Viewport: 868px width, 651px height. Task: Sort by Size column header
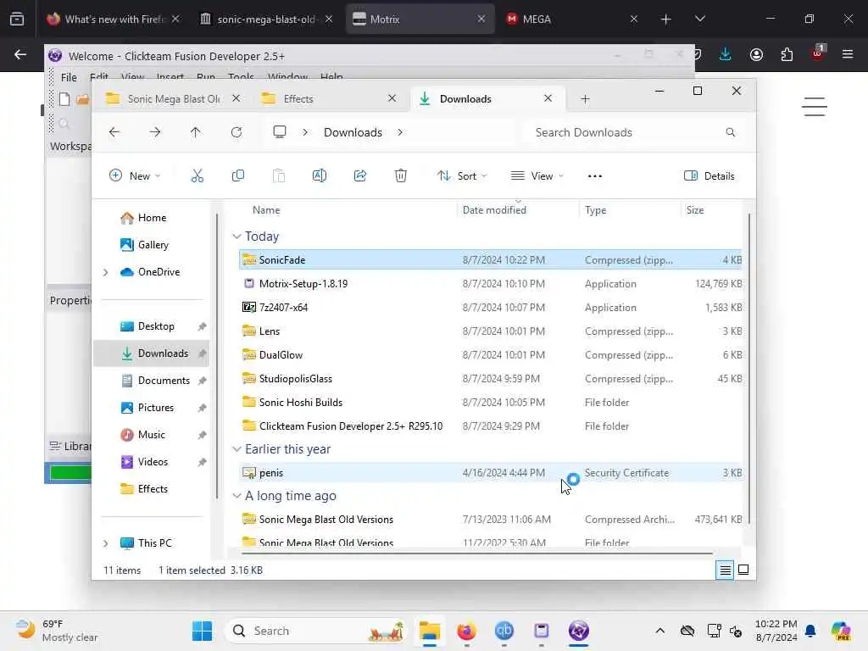[x=695, y=210]
